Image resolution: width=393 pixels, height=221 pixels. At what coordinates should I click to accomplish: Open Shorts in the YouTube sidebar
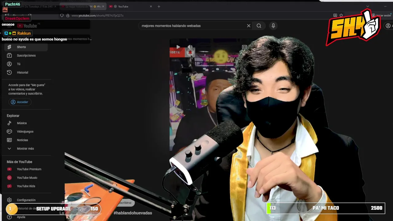(x=26, y=47)
